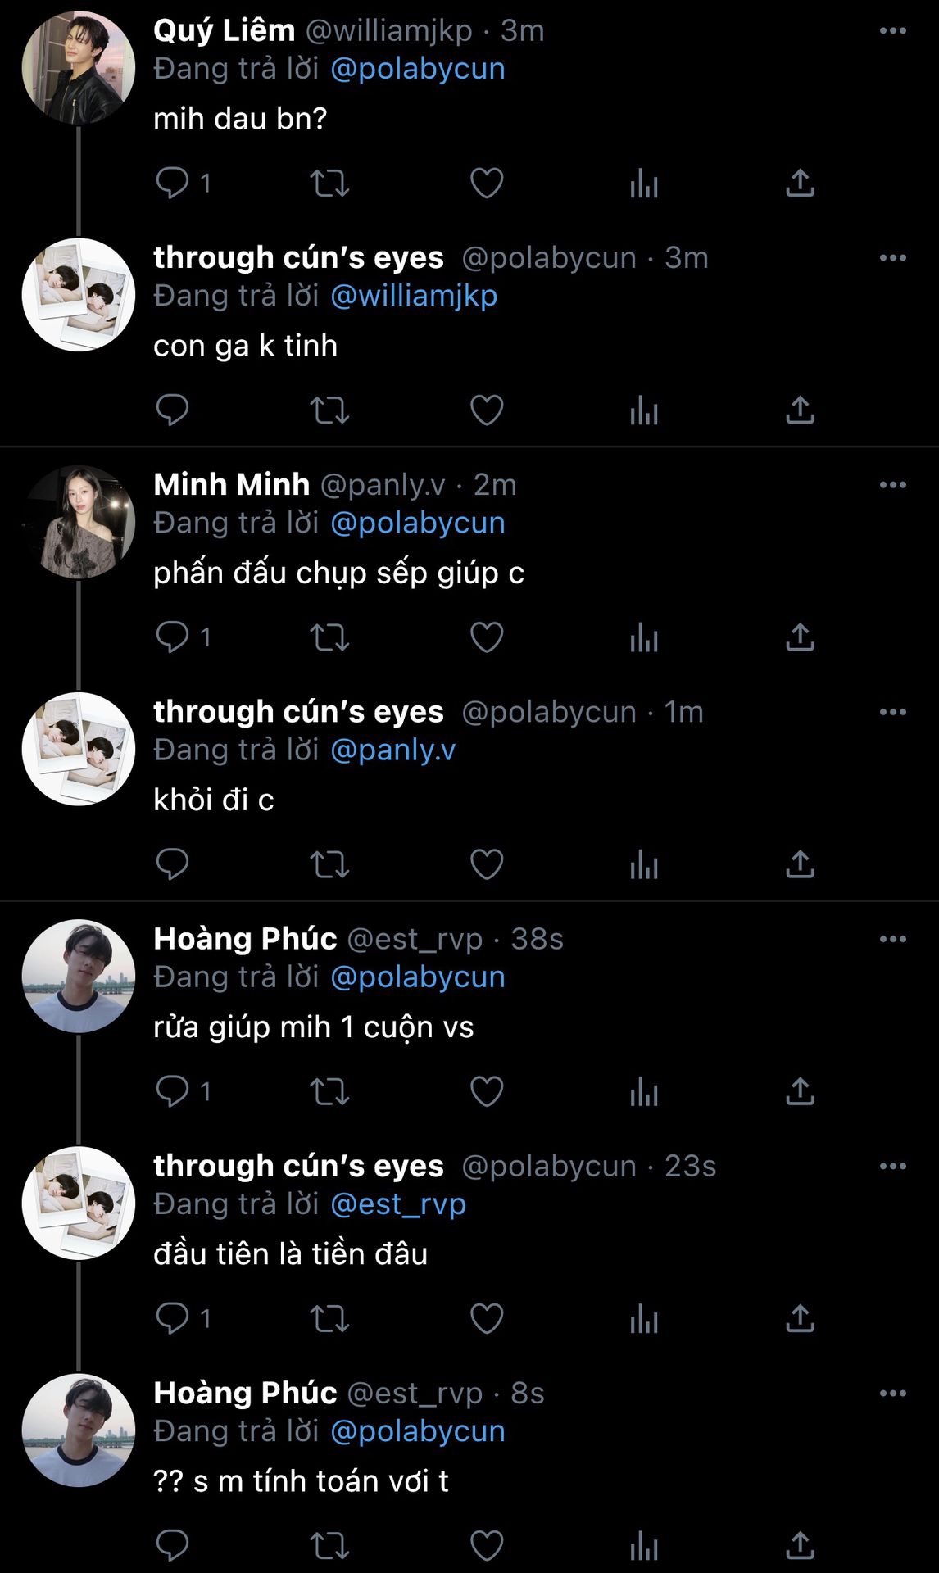This screenshot has height=1573, width=939.
Task: Share Minh Minh's tweet about chụp sếp
Action: [x=800, y=637]
